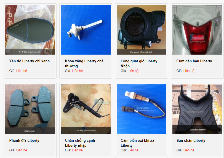Open the Khóa xăng Liberty fuel valve image
This screenshot has height=158, width=224.
(x=86, y=30)
